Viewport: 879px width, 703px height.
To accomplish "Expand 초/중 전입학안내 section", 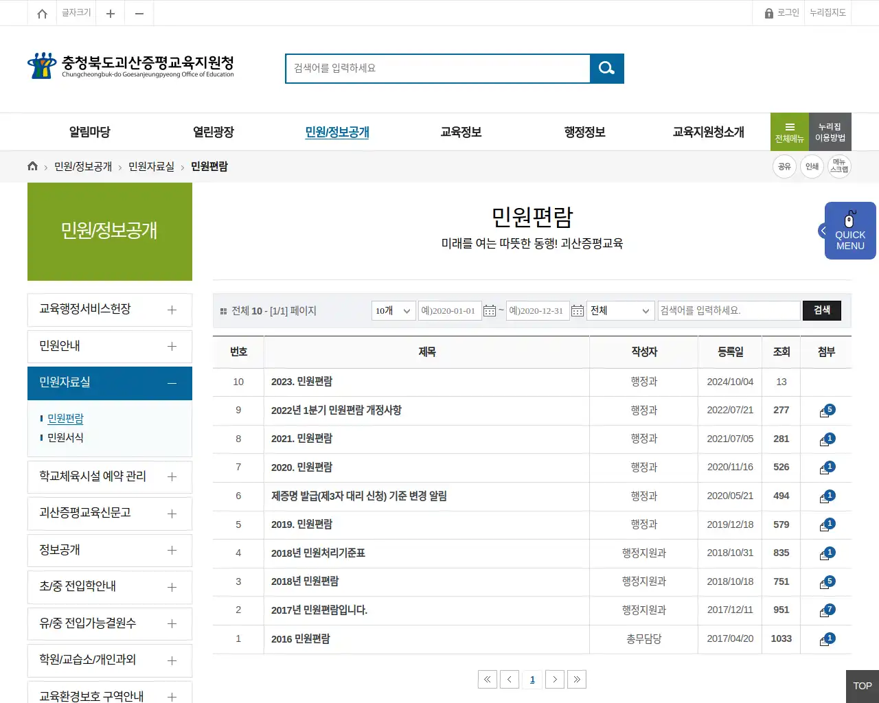I will pyautogui.click(x=110, y=587).
